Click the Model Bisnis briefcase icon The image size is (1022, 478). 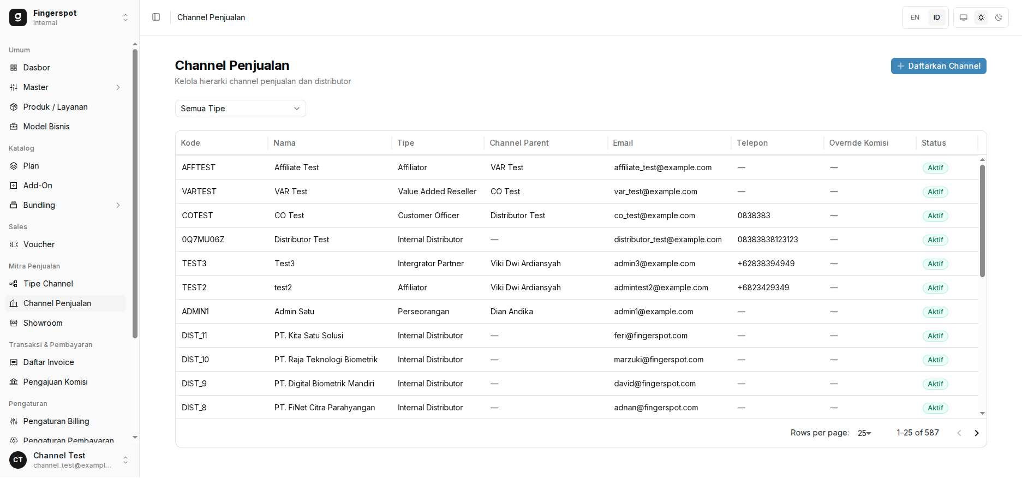(14, 127)
